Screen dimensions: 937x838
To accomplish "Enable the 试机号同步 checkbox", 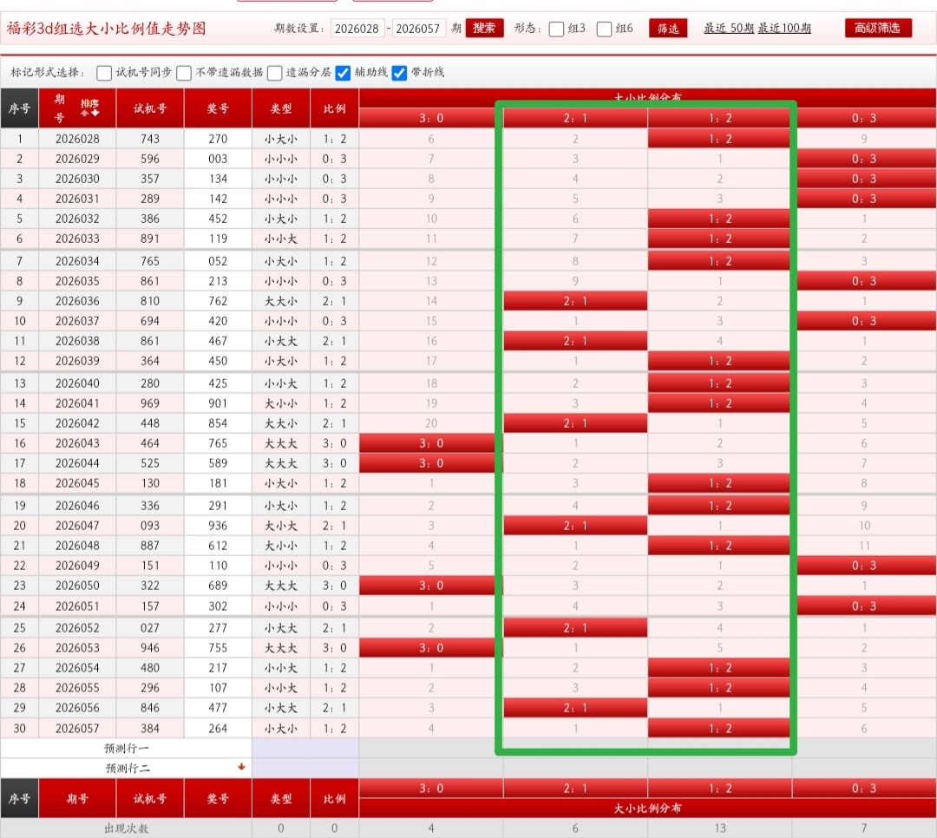I will [x=104, y=73].
